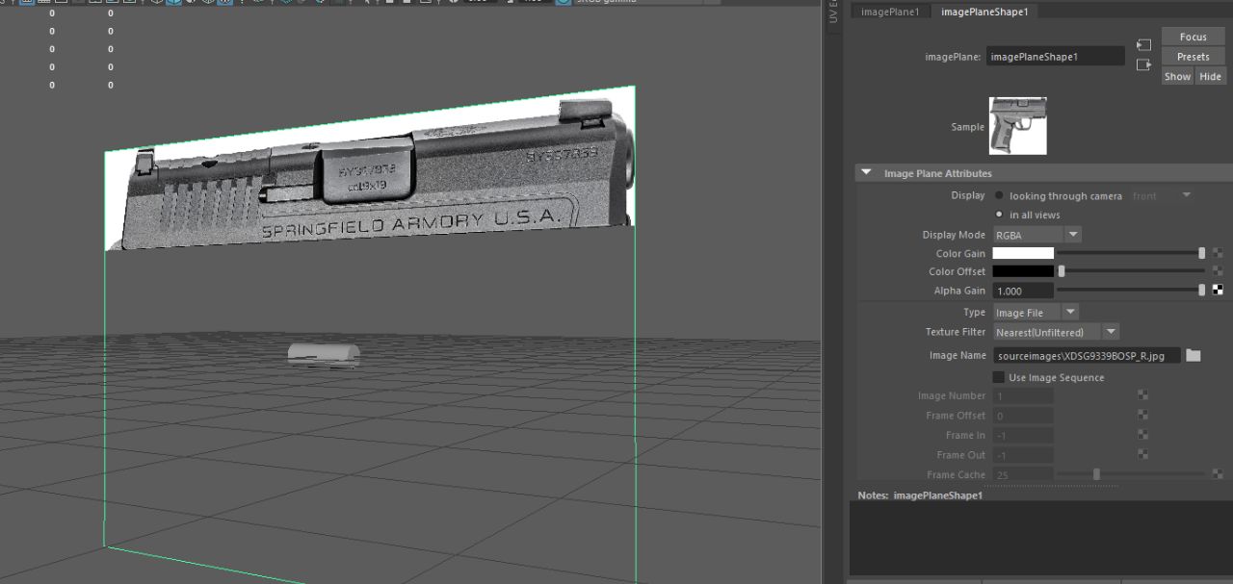This screenshot has width=1233, height=584.
Task: Click the Frame Out field
Action: point(1023,455)
